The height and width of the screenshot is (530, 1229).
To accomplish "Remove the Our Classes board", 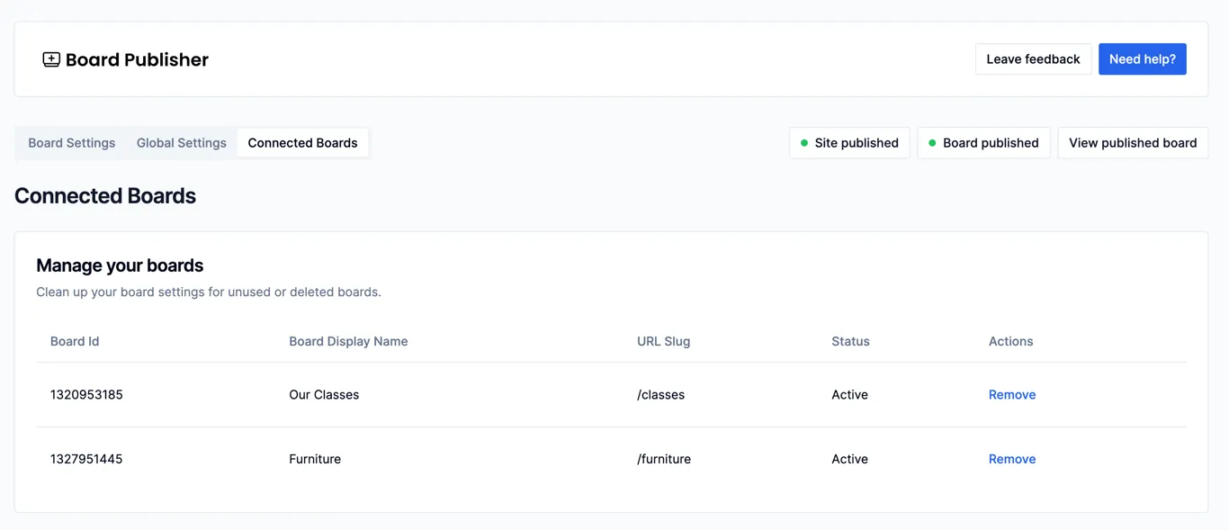I will tap(1011, 395).
